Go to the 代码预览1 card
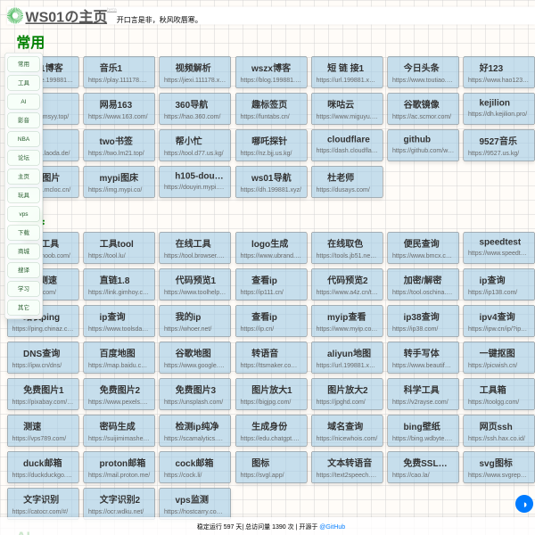Viewport: 535px width, 535px height. 194,284
